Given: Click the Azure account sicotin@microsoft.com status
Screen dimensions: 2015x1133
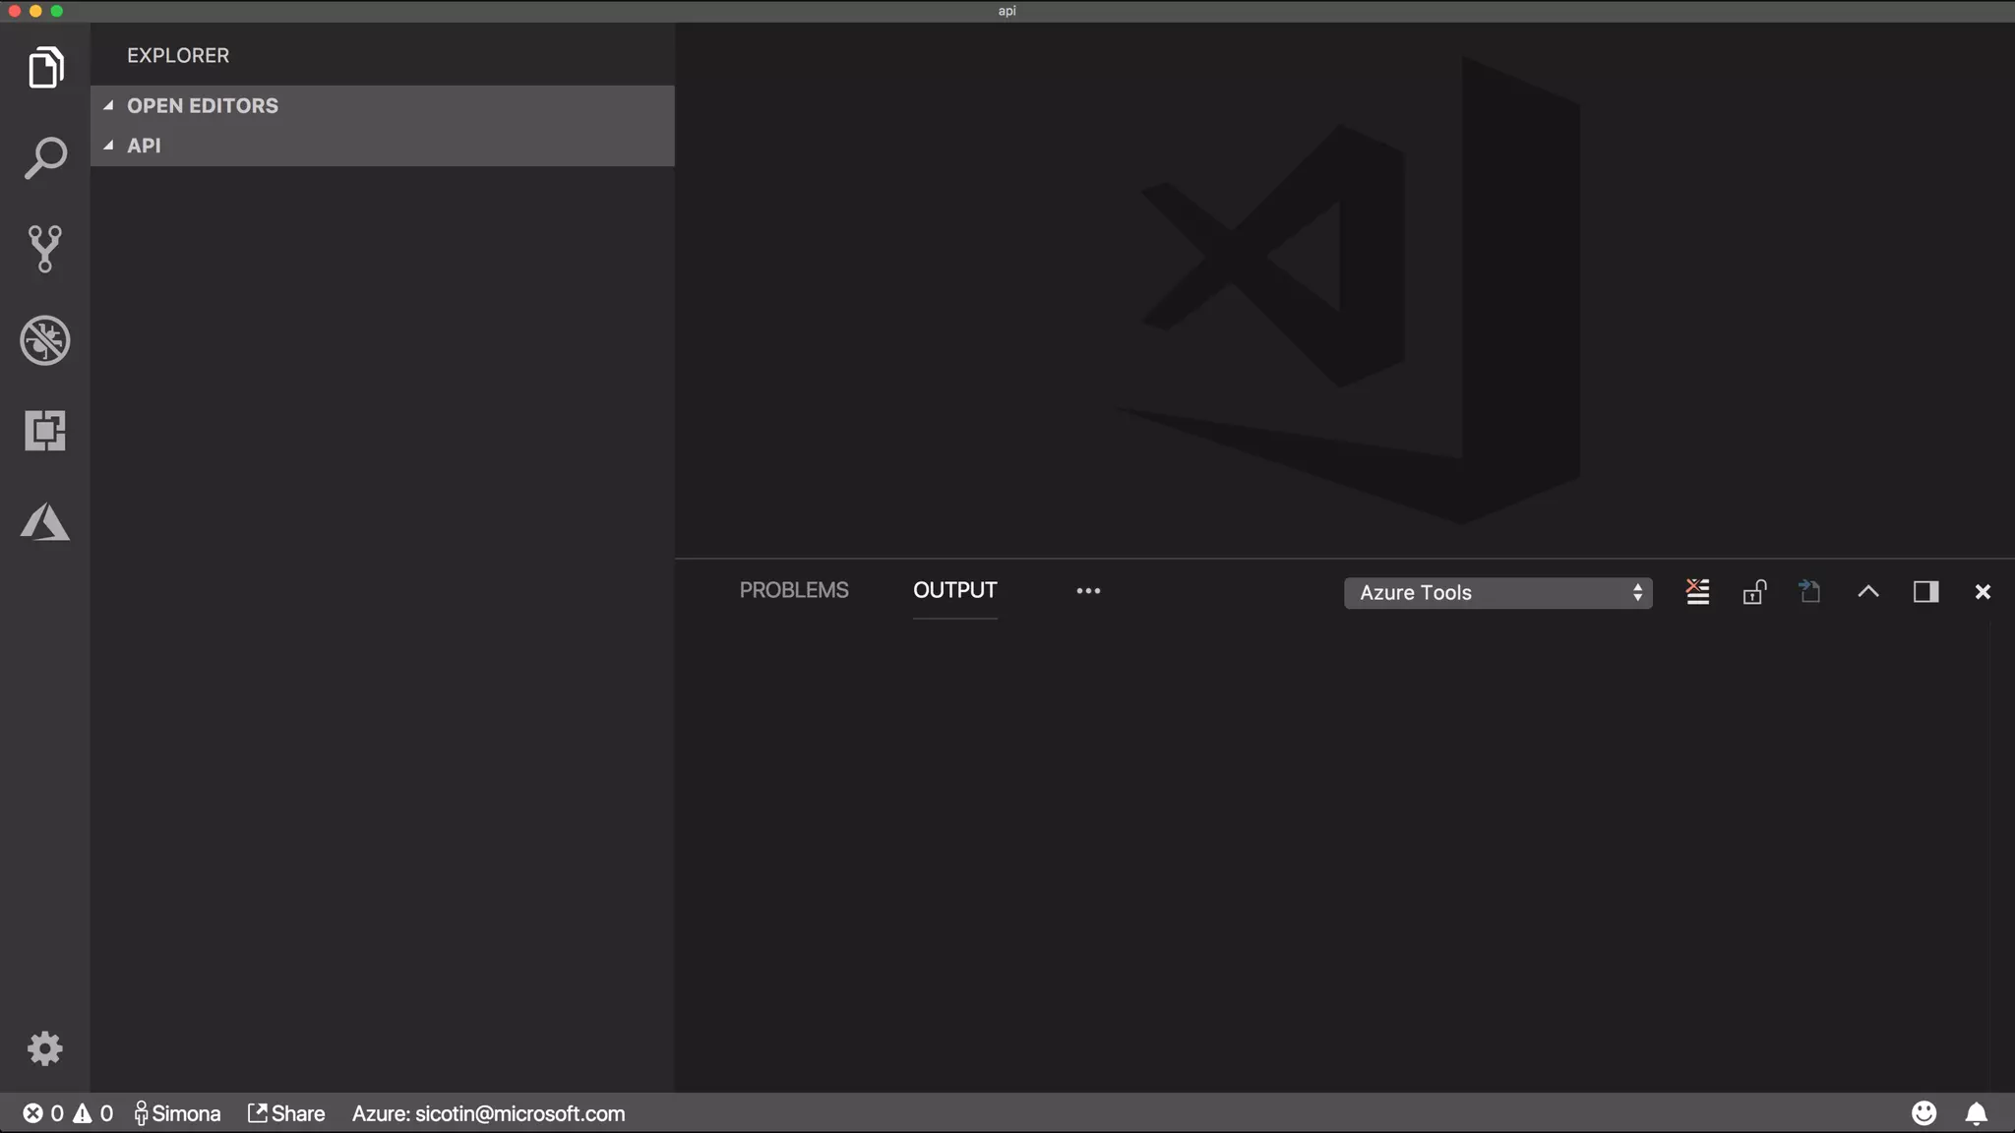Looking at the screenshot, I should pos(488,1113).
